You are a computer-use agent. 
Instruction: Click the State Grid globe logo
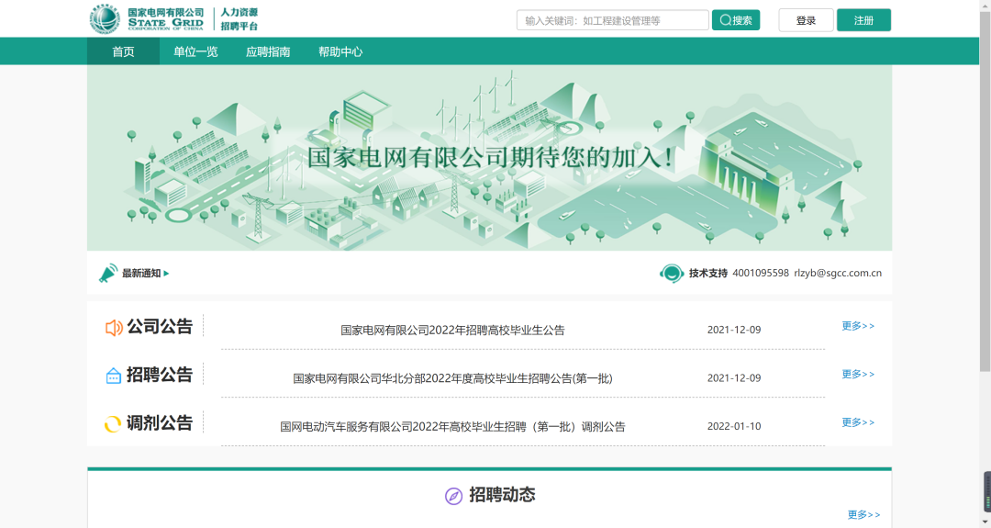105,19
